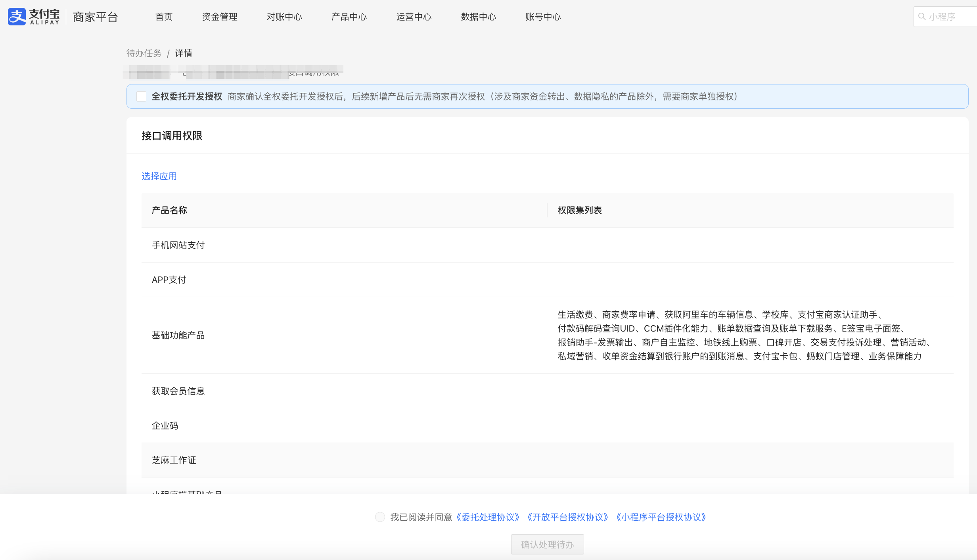
Task: Open the 《开放平台授权协议》 link
Action: 568,517
